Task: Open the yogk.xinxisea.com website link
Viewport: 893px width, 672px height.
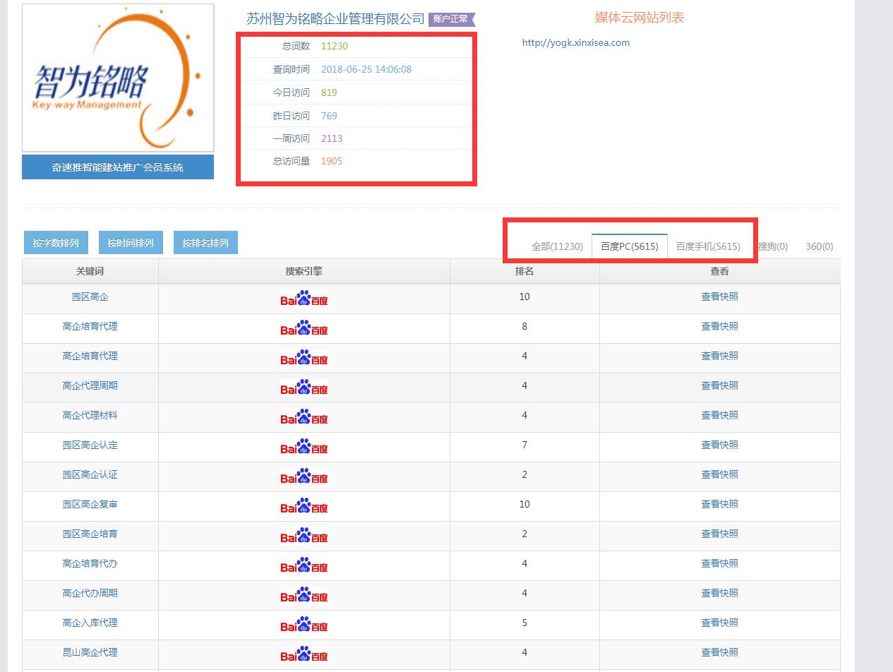Action: 575,42
